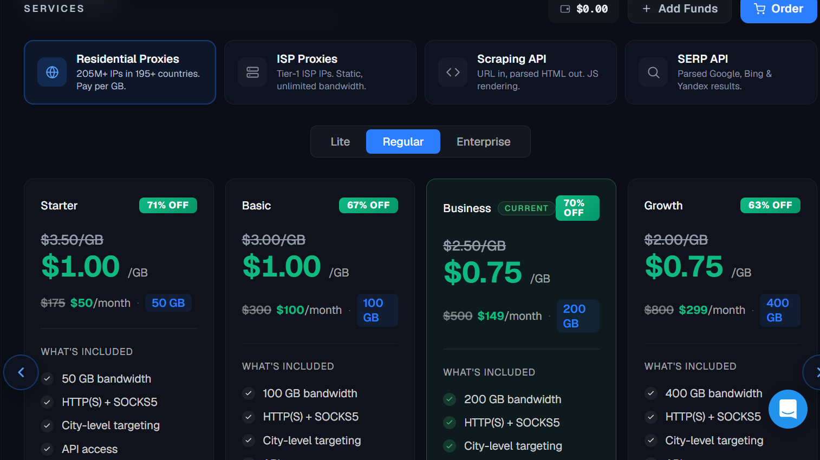Click the wallet balance $0.00 indicator

[583, 9]
